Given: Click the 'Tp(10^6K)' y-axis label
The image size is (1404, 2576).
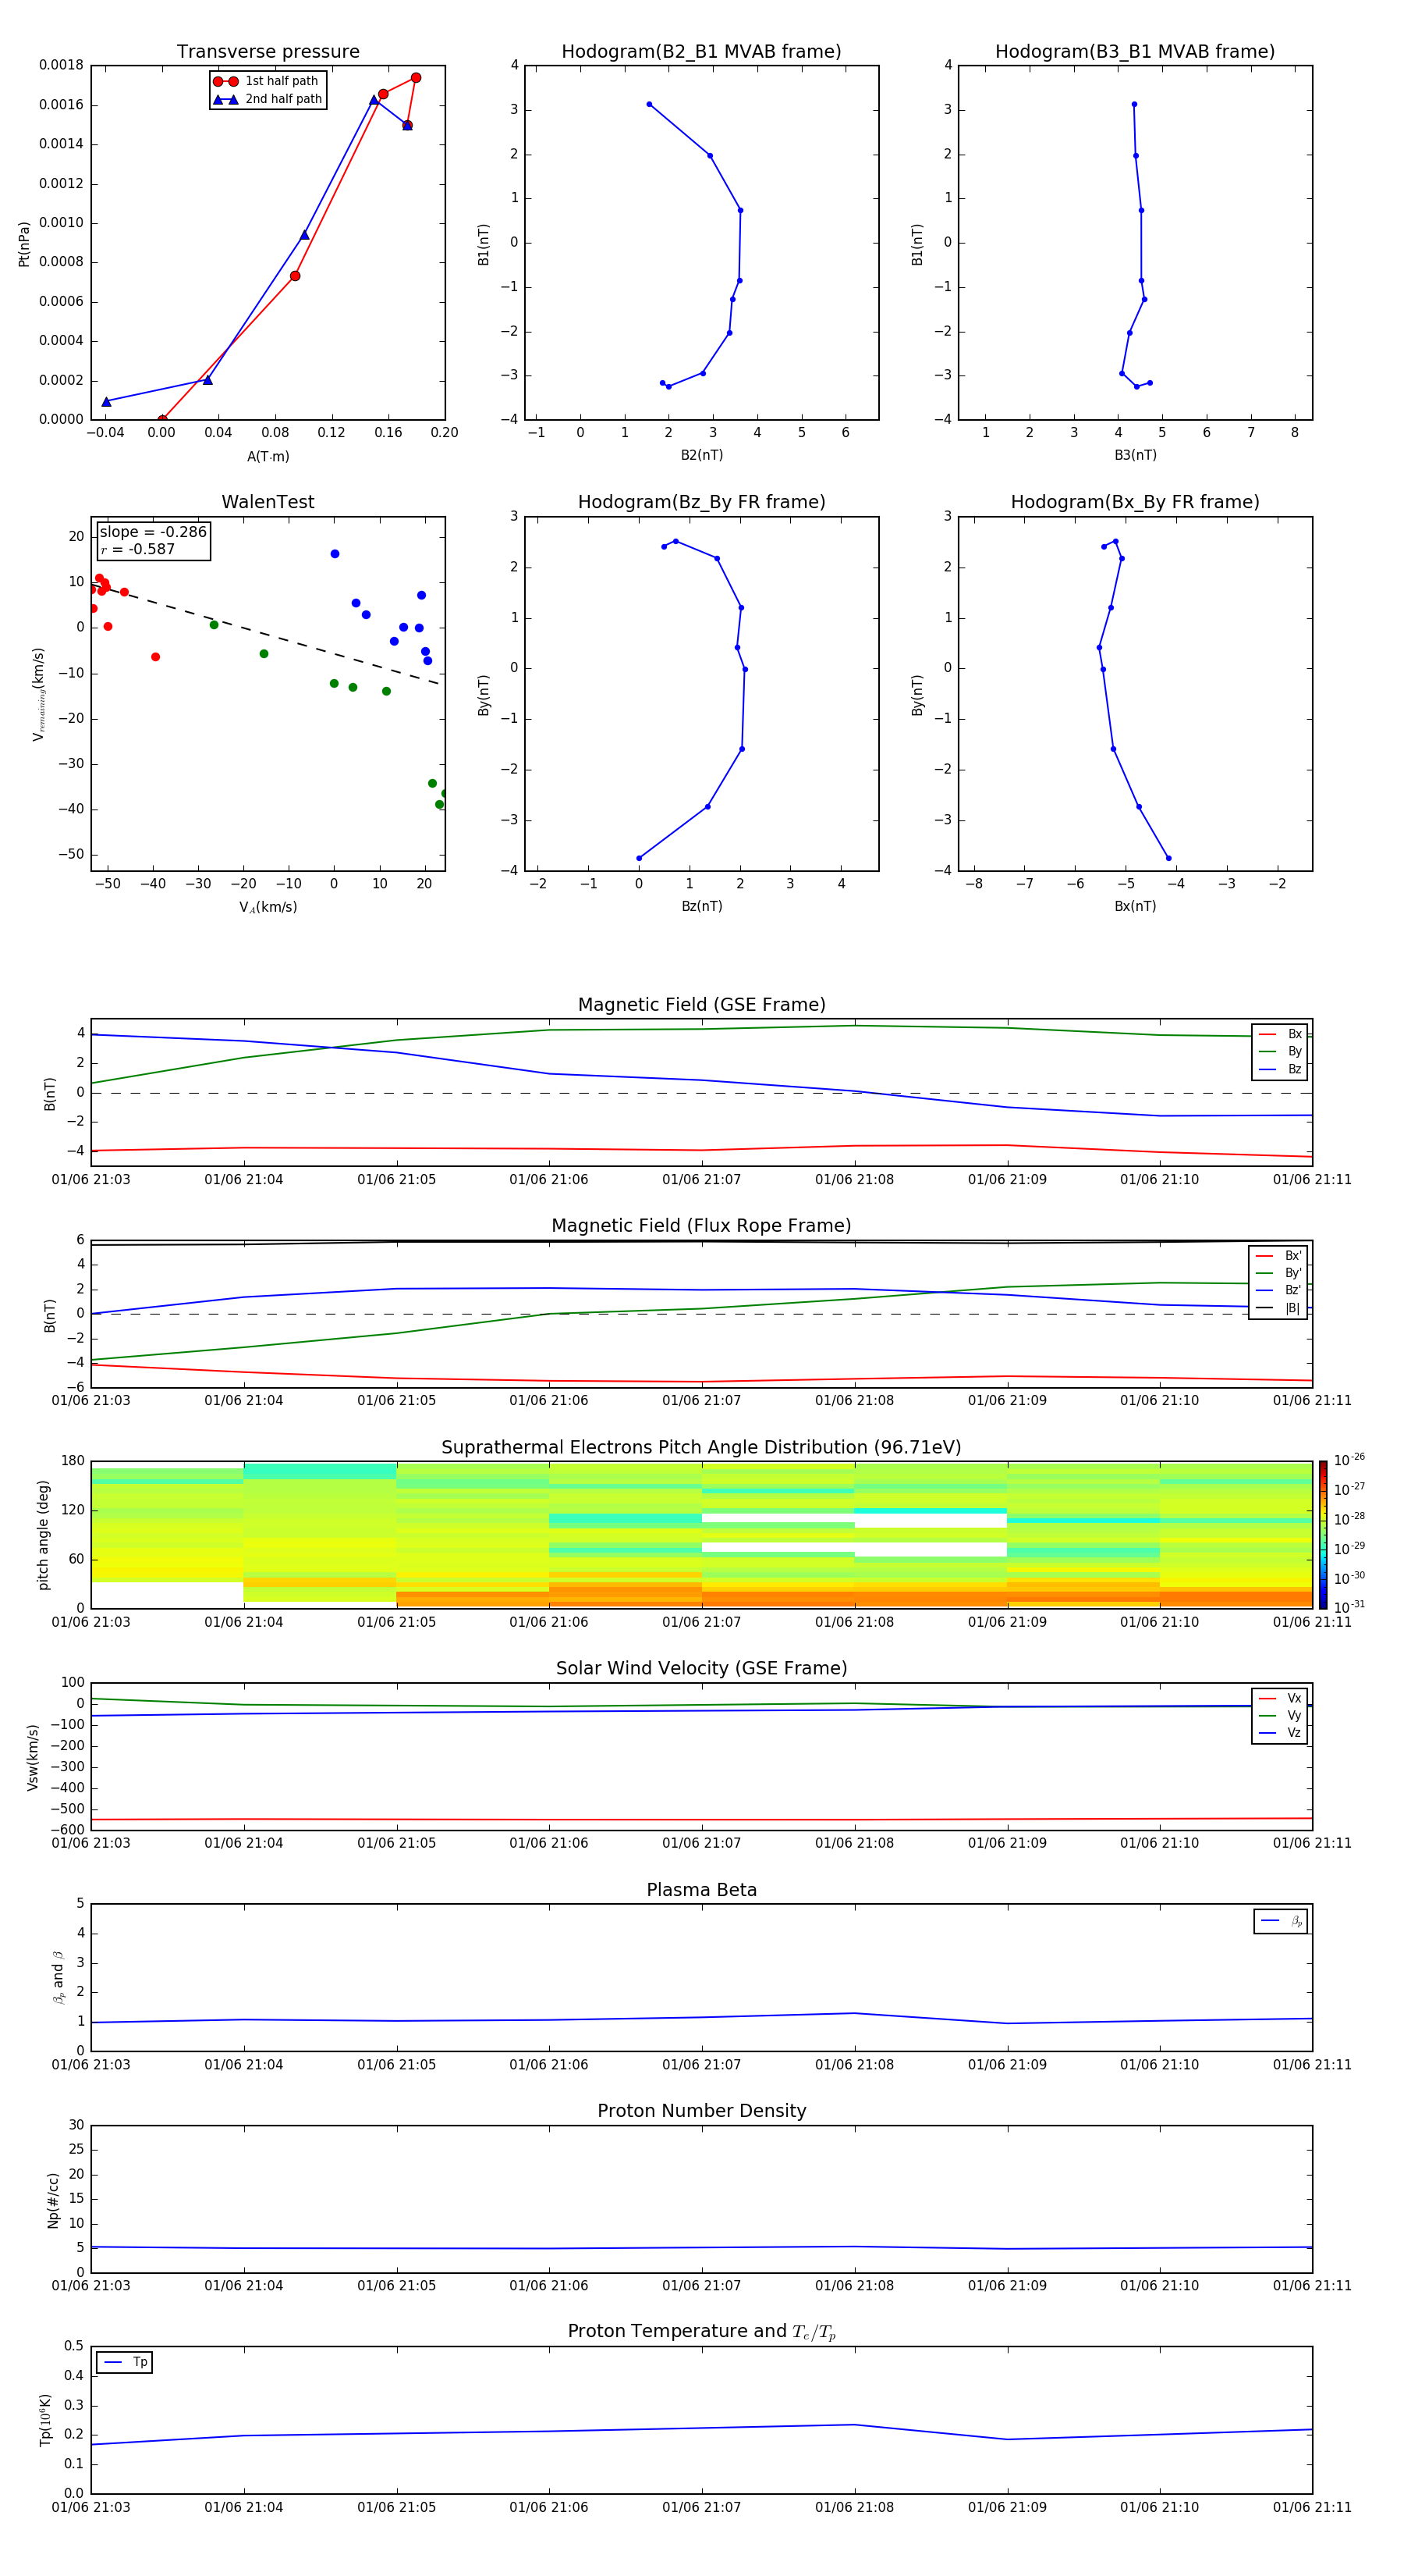Looking at the screenshot, I should point(45,2420).
